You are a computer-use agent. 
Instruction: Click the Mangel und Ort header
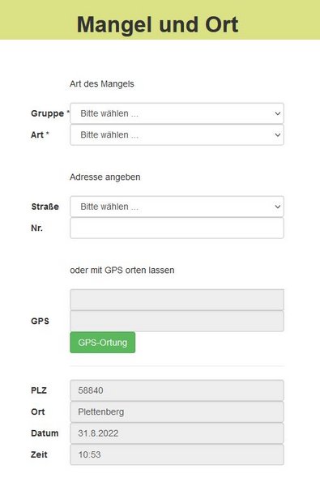(x=157, y=24)
